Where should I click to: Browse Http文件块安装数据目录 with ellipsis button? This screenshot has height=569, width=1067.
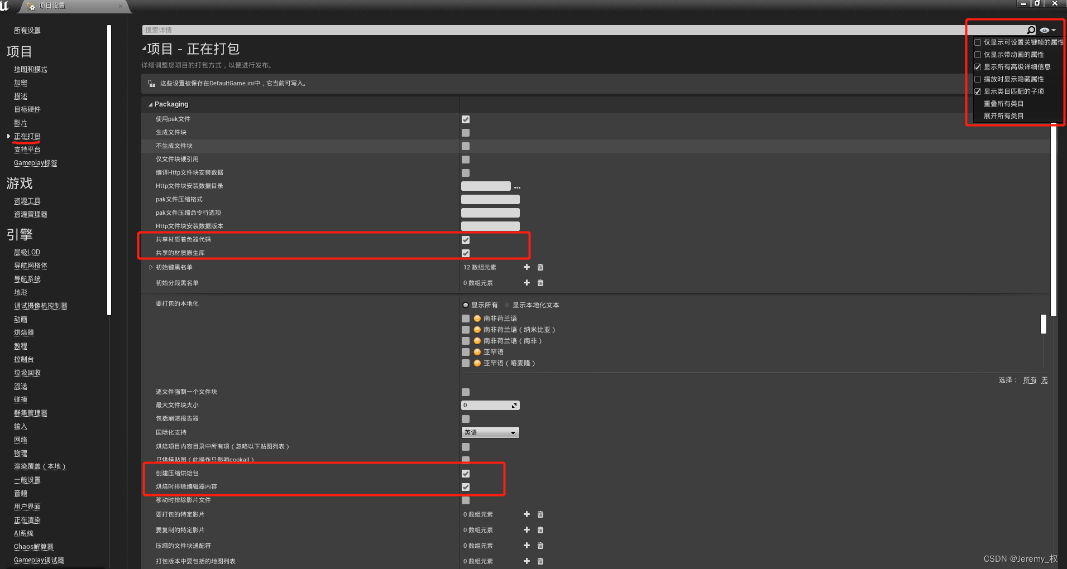click(x=517, y=187)
